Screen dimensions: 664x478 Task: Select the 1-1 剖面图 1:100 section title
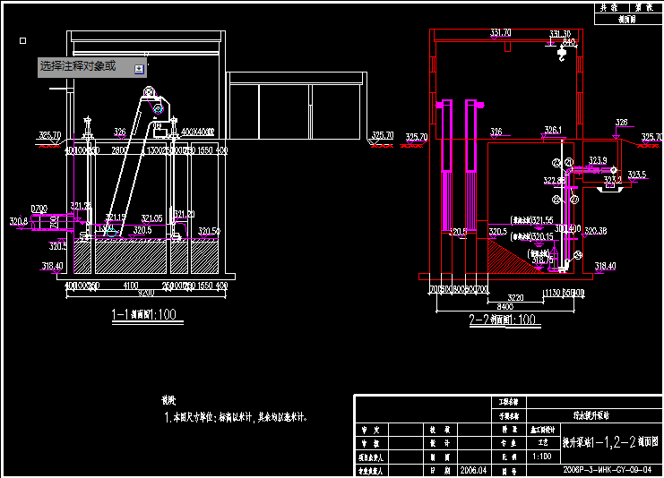click(143, 315)
